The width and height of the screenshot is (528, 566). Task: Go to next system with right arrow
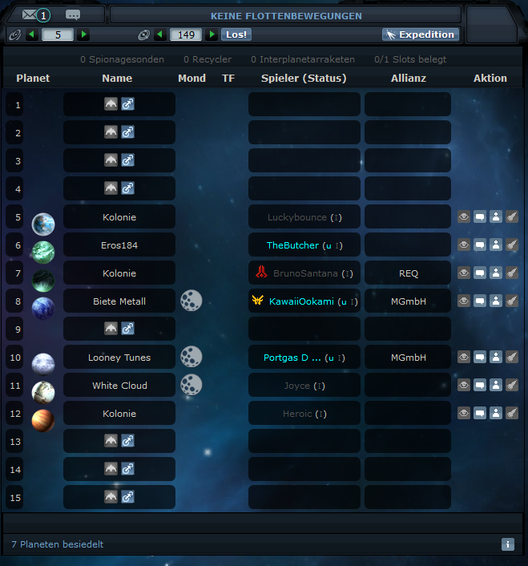tap(212, 34)
